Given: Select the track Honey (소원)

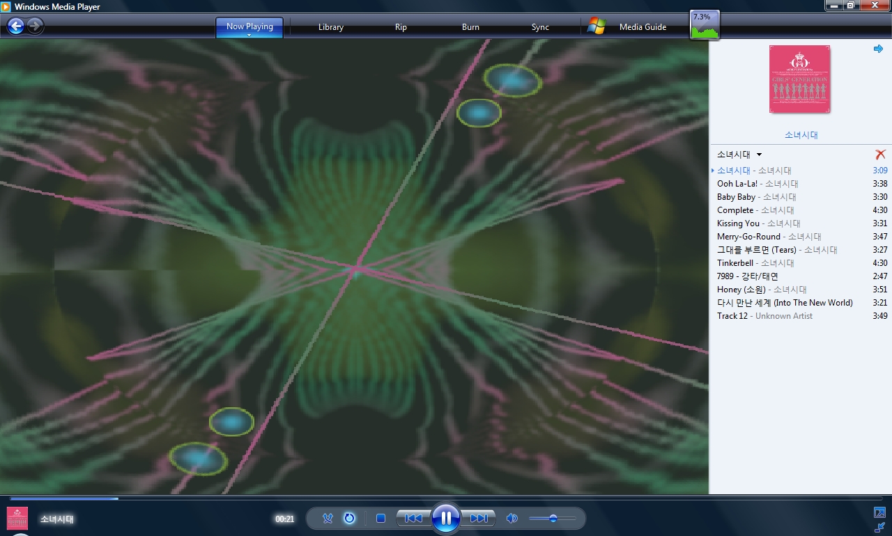Looking at the screenshot, I should pos(800,290).
